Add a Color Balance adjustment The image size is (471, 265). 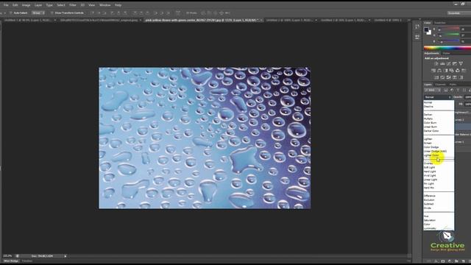439,71
